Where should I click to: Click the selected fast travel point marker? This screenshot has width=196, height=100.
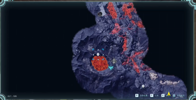coord(98,54)
